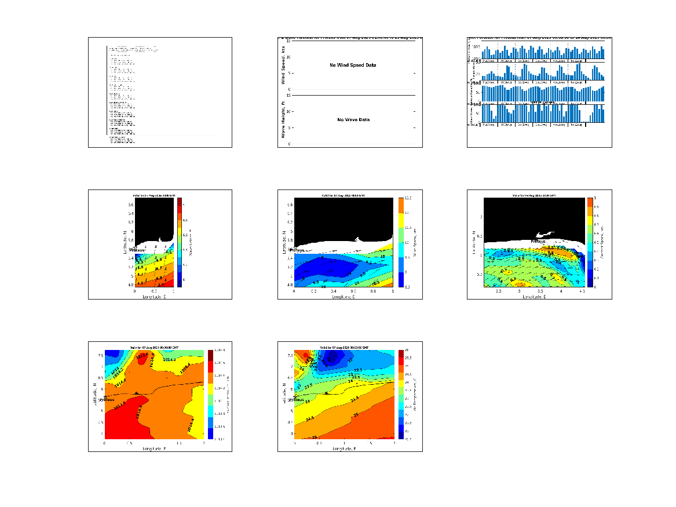Click the wind speed map color bar
This screenshot has width=676, height=507.
coord(401,242)
